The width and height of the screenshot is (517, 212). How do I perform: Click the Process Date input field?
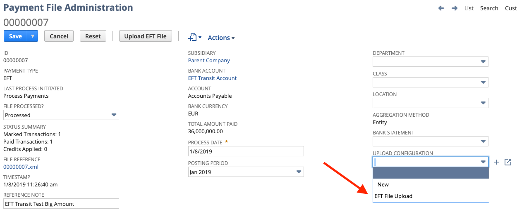tap(246, 151)
